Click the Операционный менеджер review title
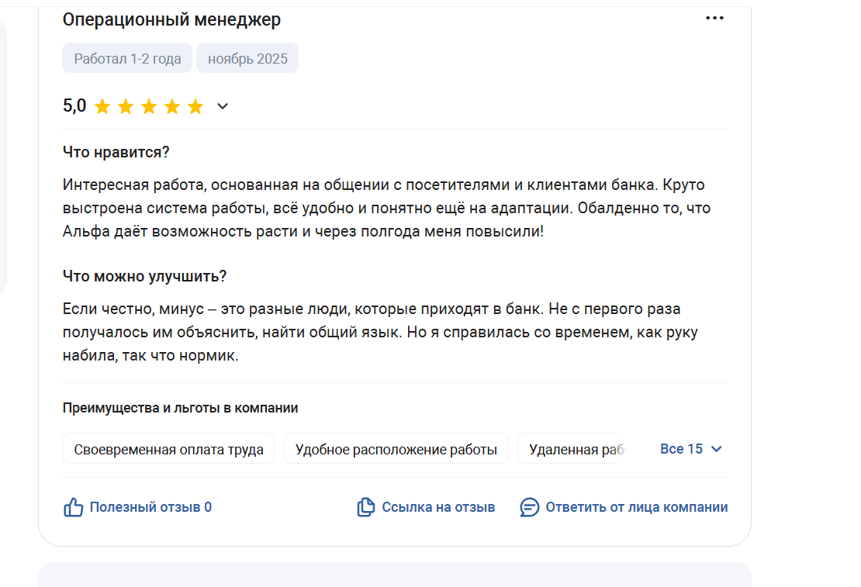 [x=171, y=19]
